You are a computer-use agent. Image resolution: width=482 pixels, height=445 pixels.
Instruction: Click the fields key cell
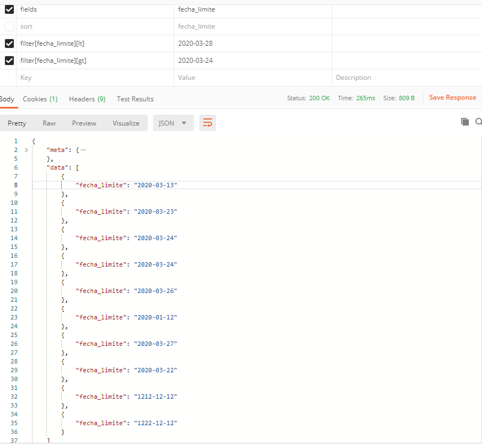click(95, 9)
